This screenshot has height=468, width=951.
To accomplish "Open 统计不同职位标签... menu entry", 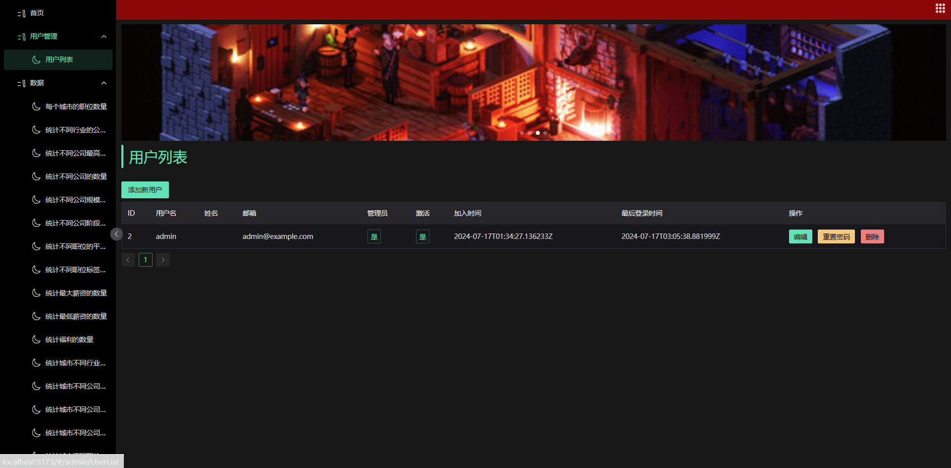I will click(x=58, y=270).
